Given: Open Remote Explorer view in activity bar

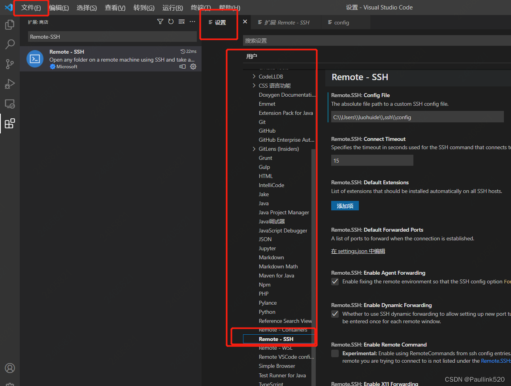Looking at the screenshot, I should (9, 104).
